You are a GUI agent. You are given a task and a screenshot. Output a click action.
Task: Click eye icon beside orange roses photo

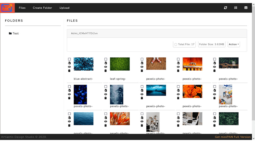pyautogui.click(x=178, y=94)
